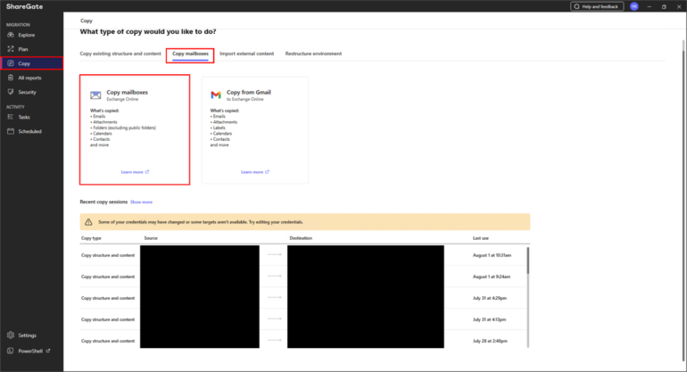Click the Gmail logo icon
687x372 pixels.
pos(216,95)
